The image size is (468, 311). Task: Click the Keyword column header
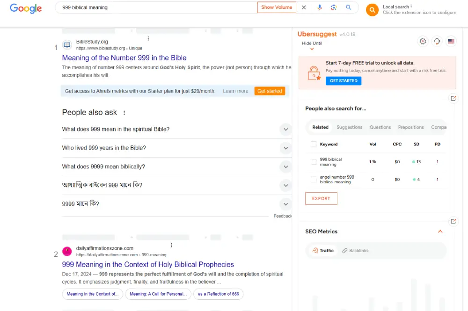[329, 145]
